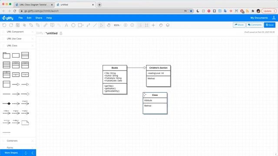Pick the dashed realization arrow shape
The image size is (278, 156).
[x=25, y=84]
